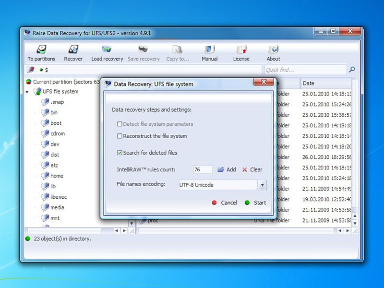The image size is (384, 288).
Task: Minimize the Raise Data Recovery window
Action: pos(321,31)
